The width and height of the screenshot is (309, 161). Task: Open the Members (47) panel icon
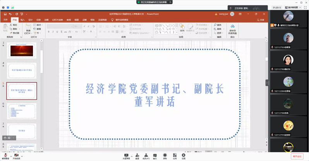[x=146, y=155]
